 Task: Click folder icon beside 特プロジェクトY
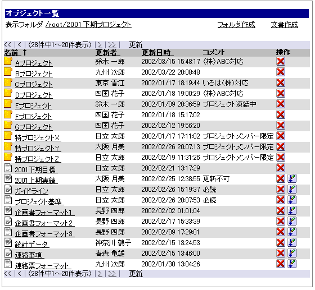pos(8,146)
